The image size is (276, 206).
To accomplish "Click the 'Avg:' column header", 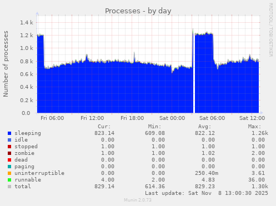I will click(204, 127).
